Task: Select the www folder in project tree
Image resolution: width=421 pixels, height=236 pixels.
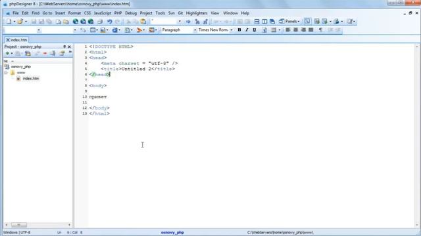Action: click(21, 73)
